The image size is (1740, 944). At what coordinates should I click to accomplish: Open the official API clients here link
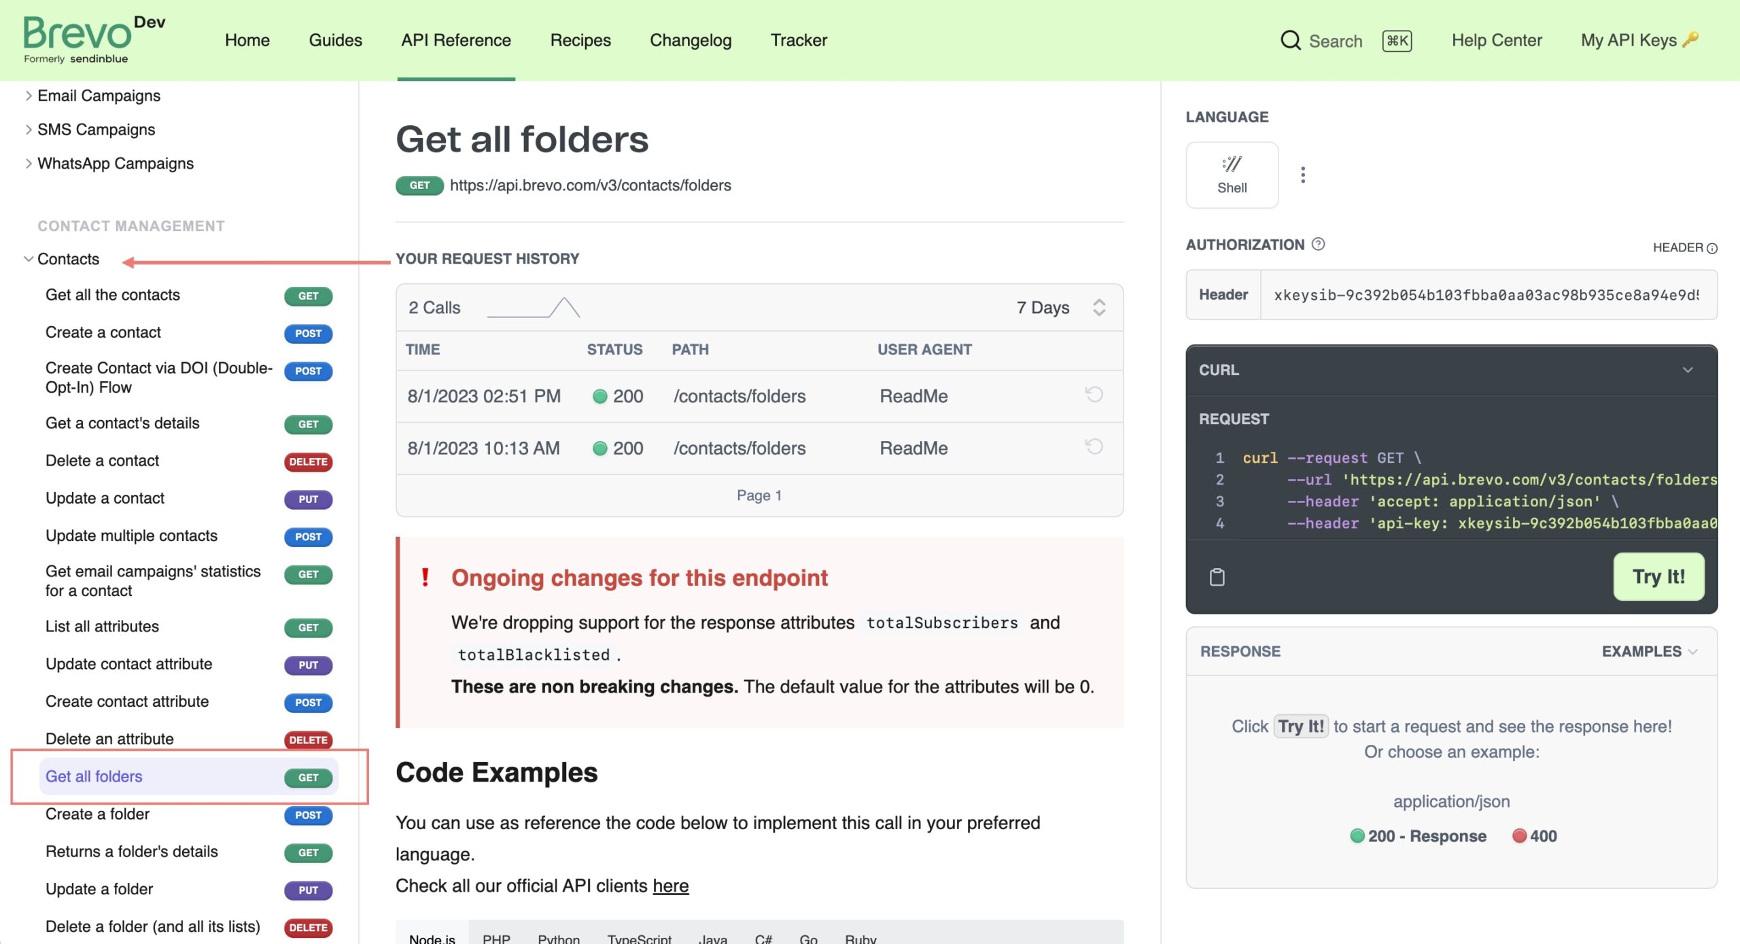(x=670, y=886)
